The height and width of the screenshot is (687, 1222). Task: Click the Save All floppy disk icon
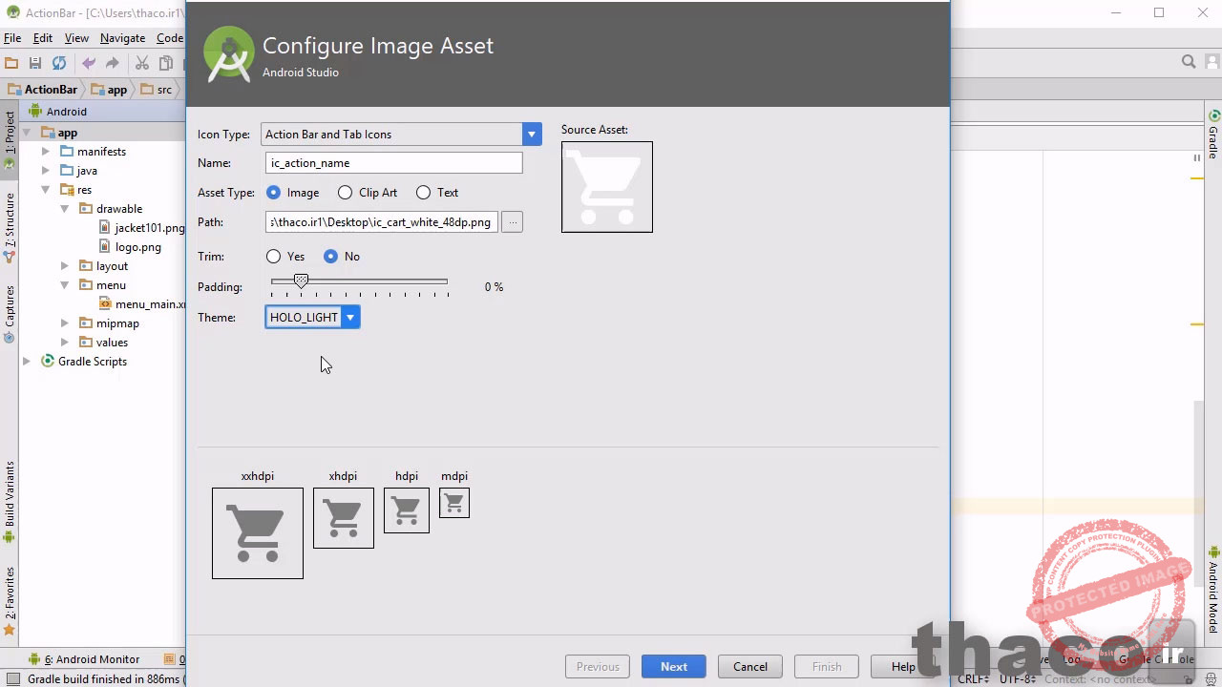tap(35, 63)
